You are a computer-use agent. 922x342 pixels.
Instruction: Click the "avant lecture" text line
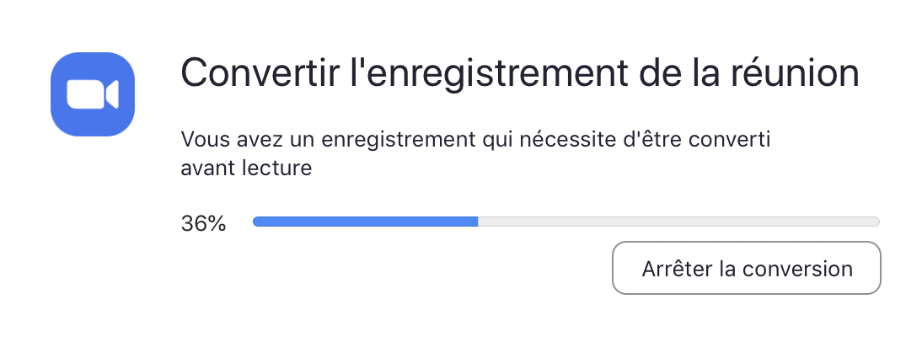pos(246,168)
